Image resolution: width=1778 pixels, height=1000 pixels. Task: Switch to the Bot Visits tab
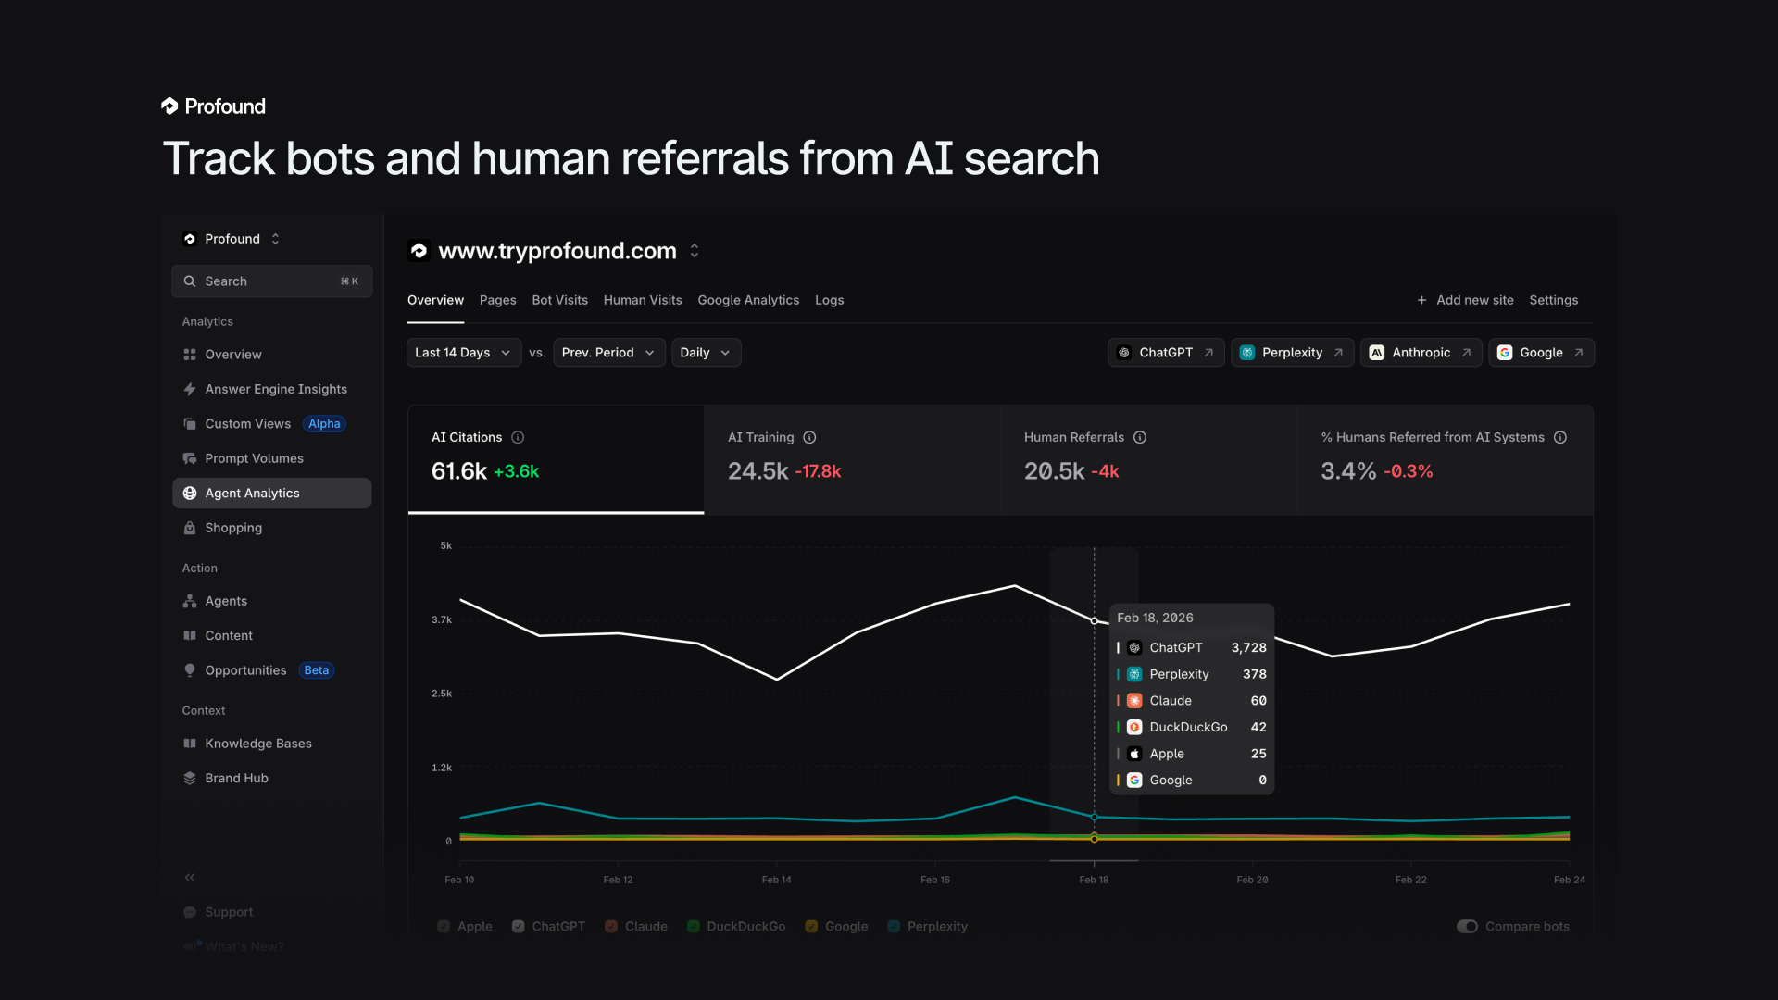559,300
